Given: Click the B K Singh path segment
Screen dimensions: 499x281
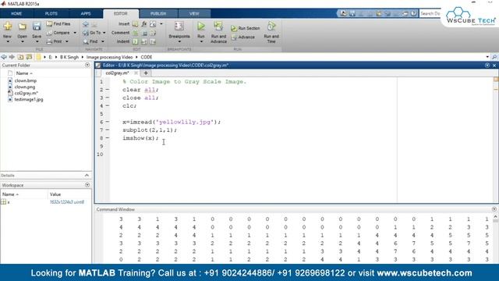Looking at the screenshot, I should pyautogui.click(x=69, y=57).
